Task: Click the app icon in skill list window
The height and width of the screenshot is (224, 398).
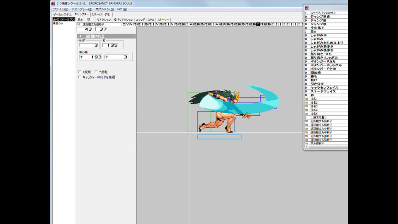Action: click(x=307, y=7)
